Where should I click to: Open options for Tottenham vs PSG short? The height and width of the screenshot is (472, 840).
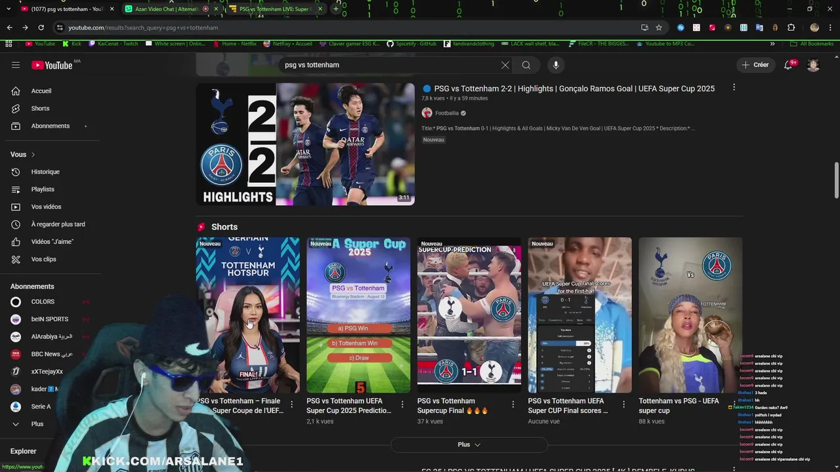734,404
